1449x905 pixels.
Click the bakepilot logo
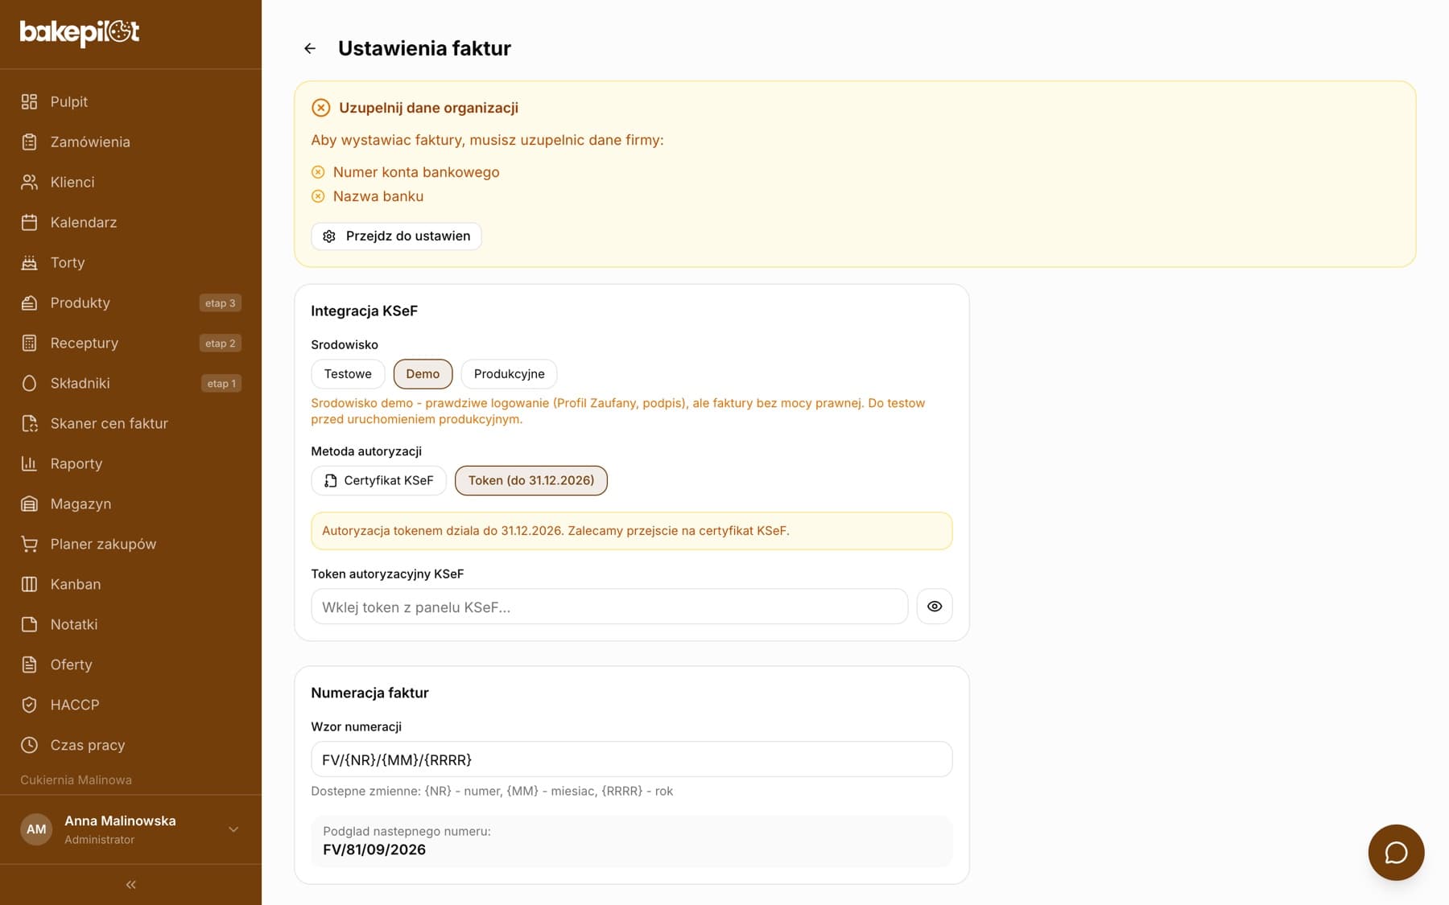pos(80,32)
